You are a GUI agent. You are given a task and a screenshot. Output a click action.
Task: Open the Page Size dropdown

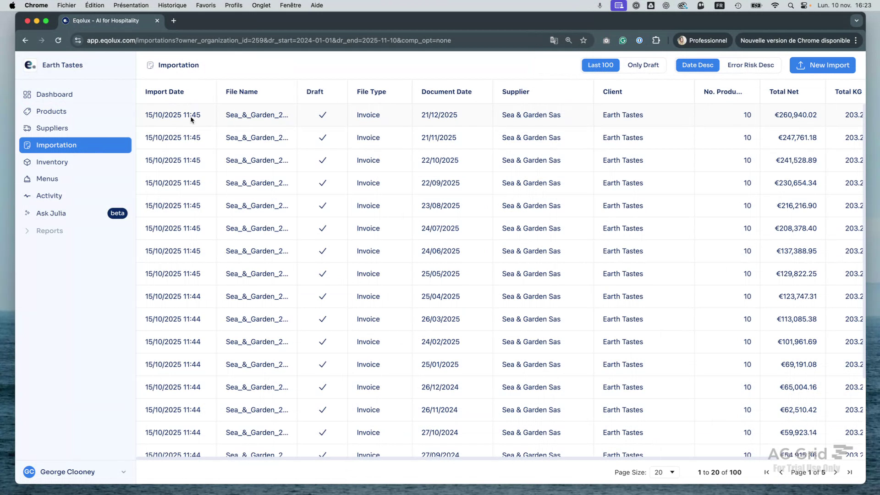(664, 472)
